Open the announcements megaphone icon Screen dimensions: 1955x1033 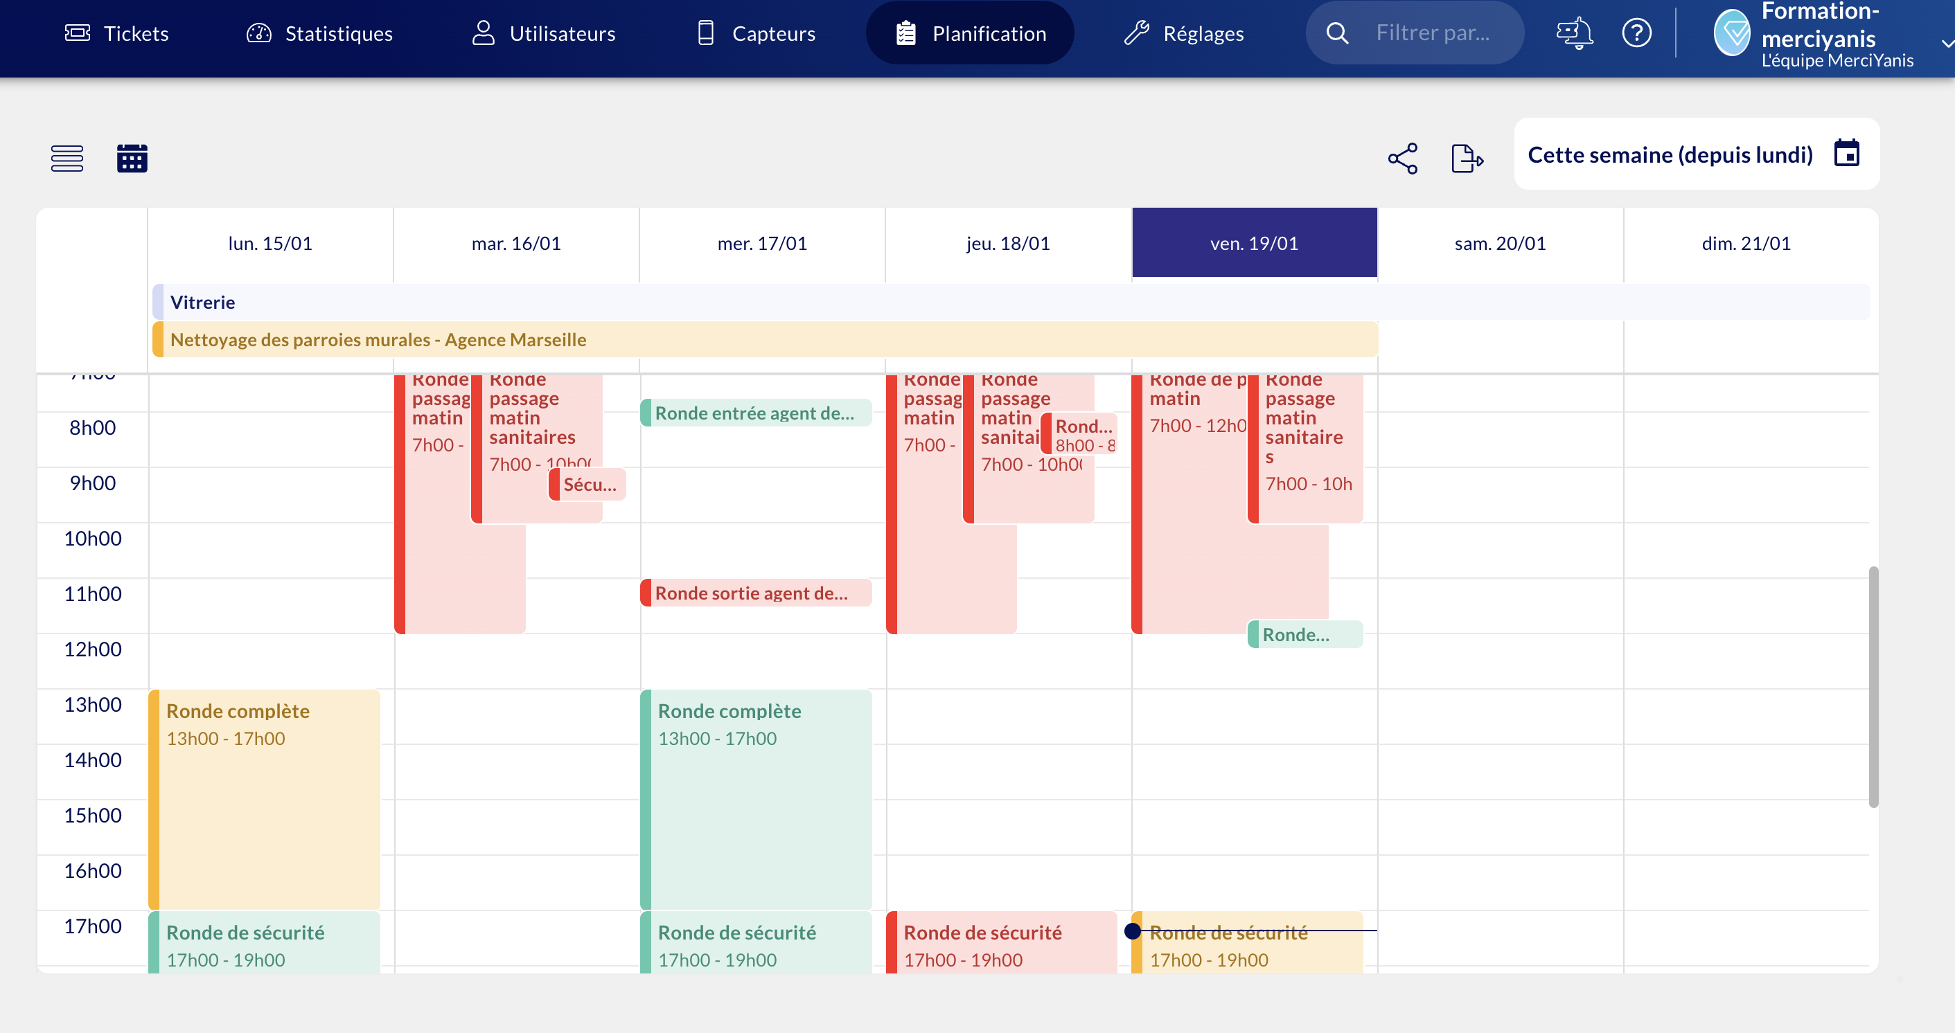(x=1574, y=33)
